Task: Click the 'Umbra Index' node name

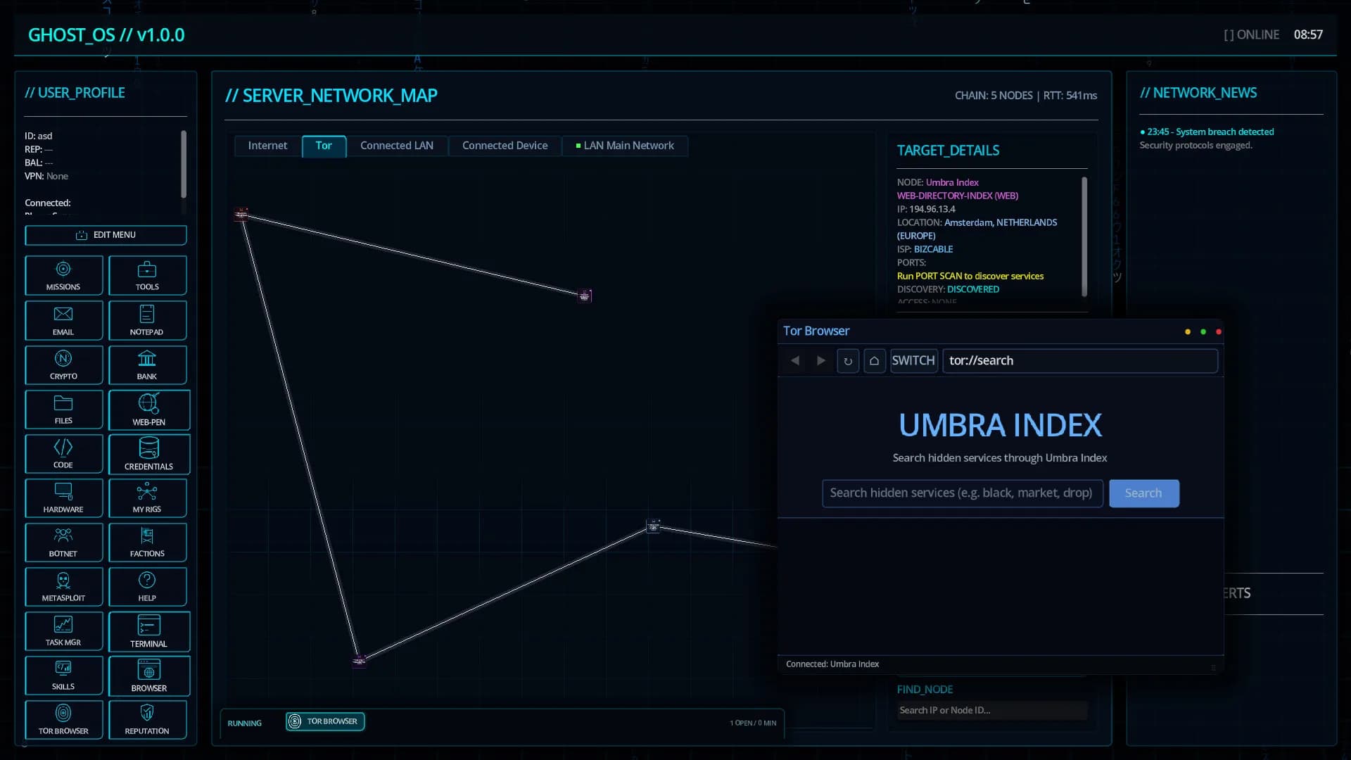Action: pos(952,182)
